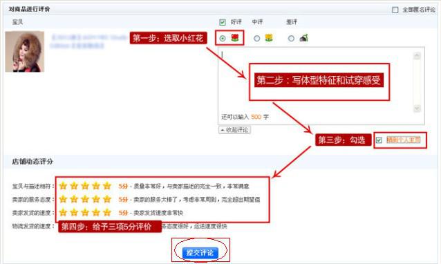The image size is (441, 264).
Task: Click the review comment text area
Action: [x=315, y=80]
